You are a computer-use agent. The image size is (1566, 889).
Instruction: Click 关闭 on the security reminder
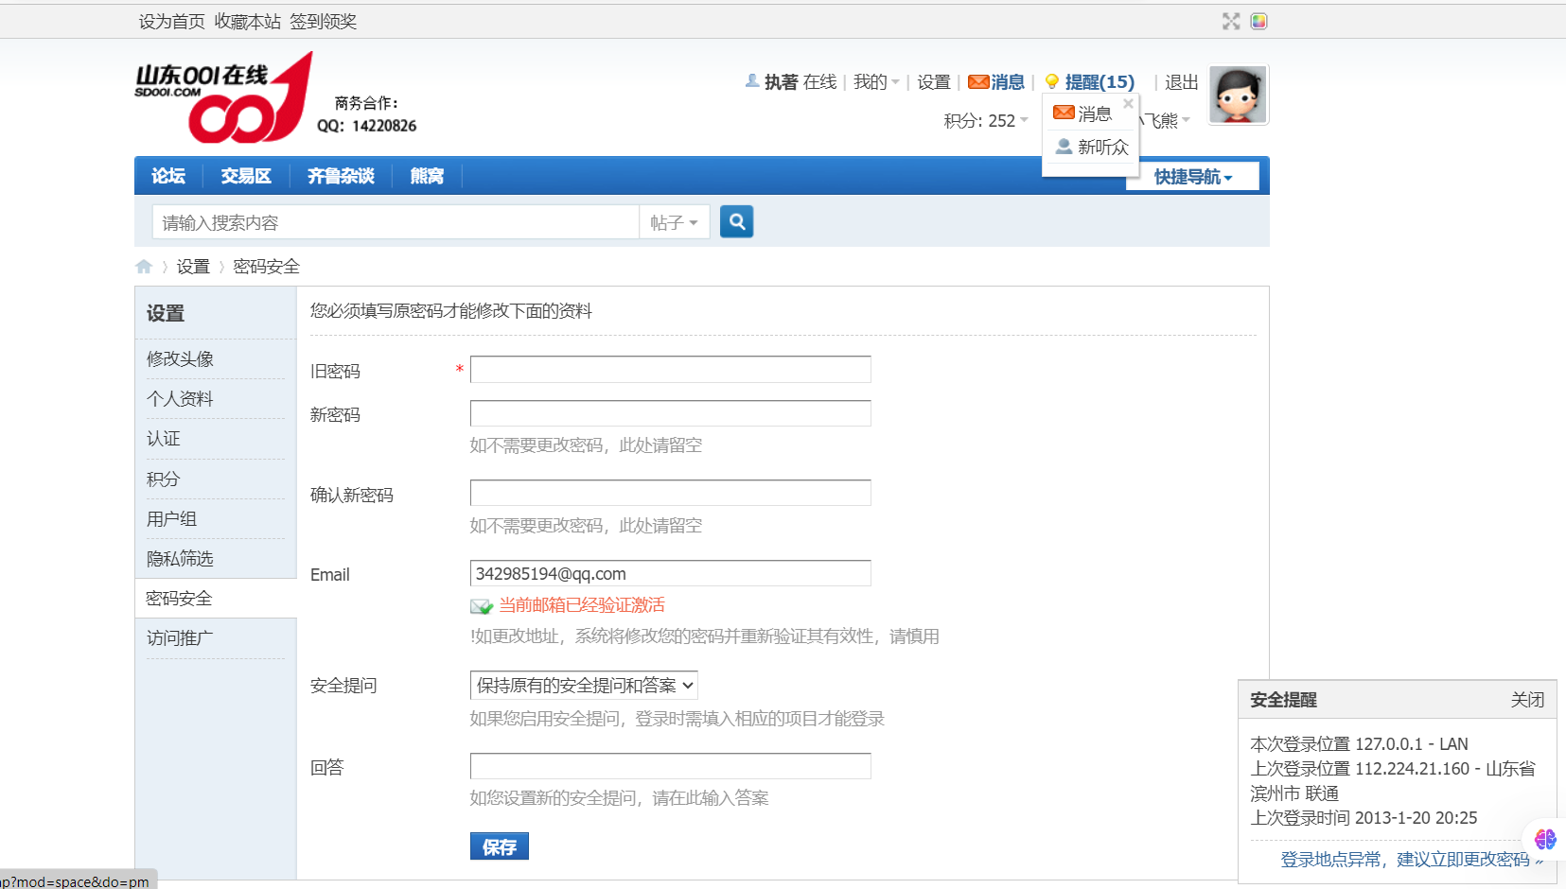[x=1526, y=700]
